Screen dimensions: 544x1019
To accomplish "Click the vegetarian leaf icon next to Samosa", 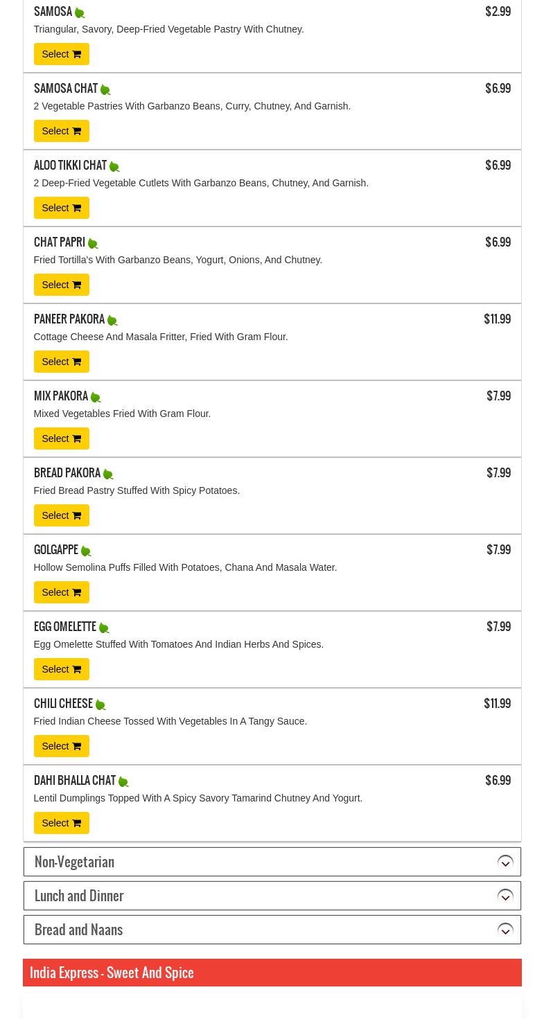I will [x=80, y=13].
